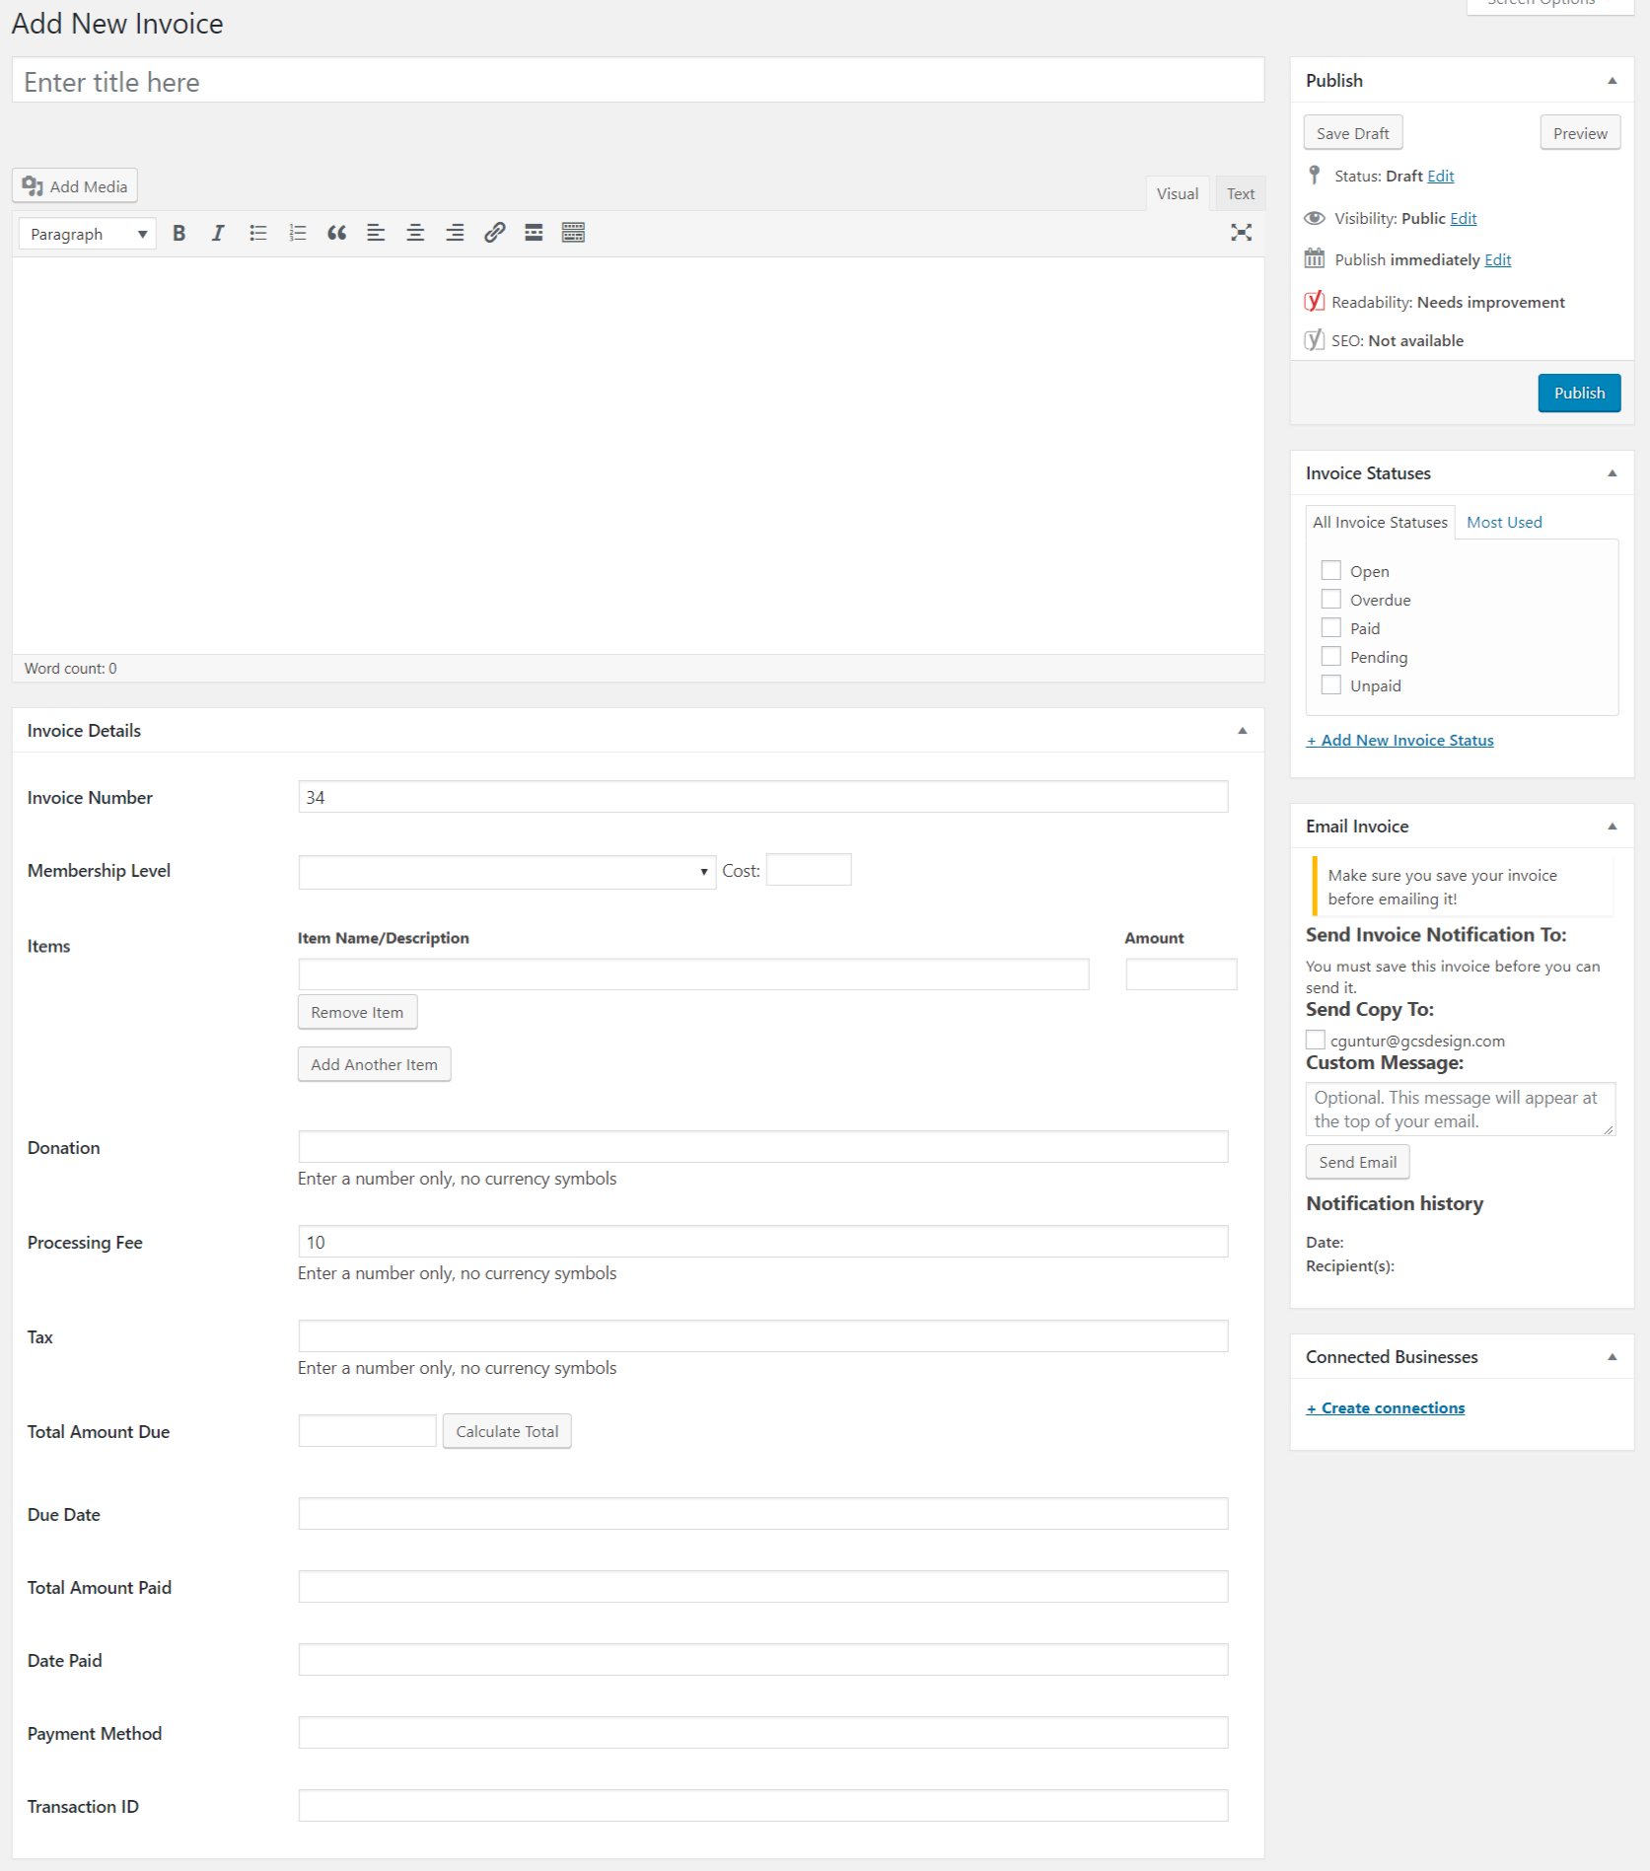Image resolution: width=1650 pixels, height=1871 pixels.
Task: Toggle the editor toolbar kitchen sink
Action: point(573,233)
